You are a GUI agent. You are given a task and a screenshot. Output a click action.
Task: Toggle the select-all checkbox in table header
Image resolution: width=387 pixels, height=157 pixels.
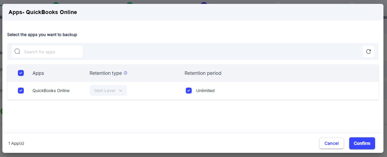tap(21, 73)
